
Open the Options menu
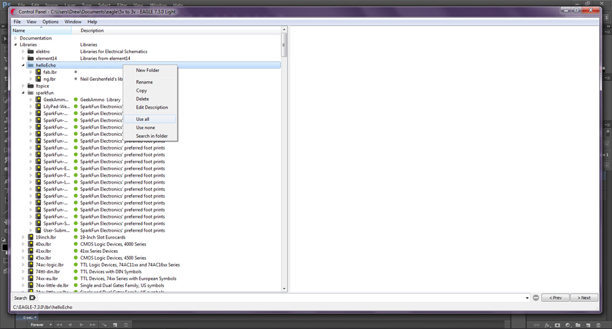50,22
